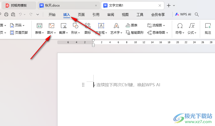Expand the 截屏 dropdown arrow
215x126 pixels.
tap(67, 33)
